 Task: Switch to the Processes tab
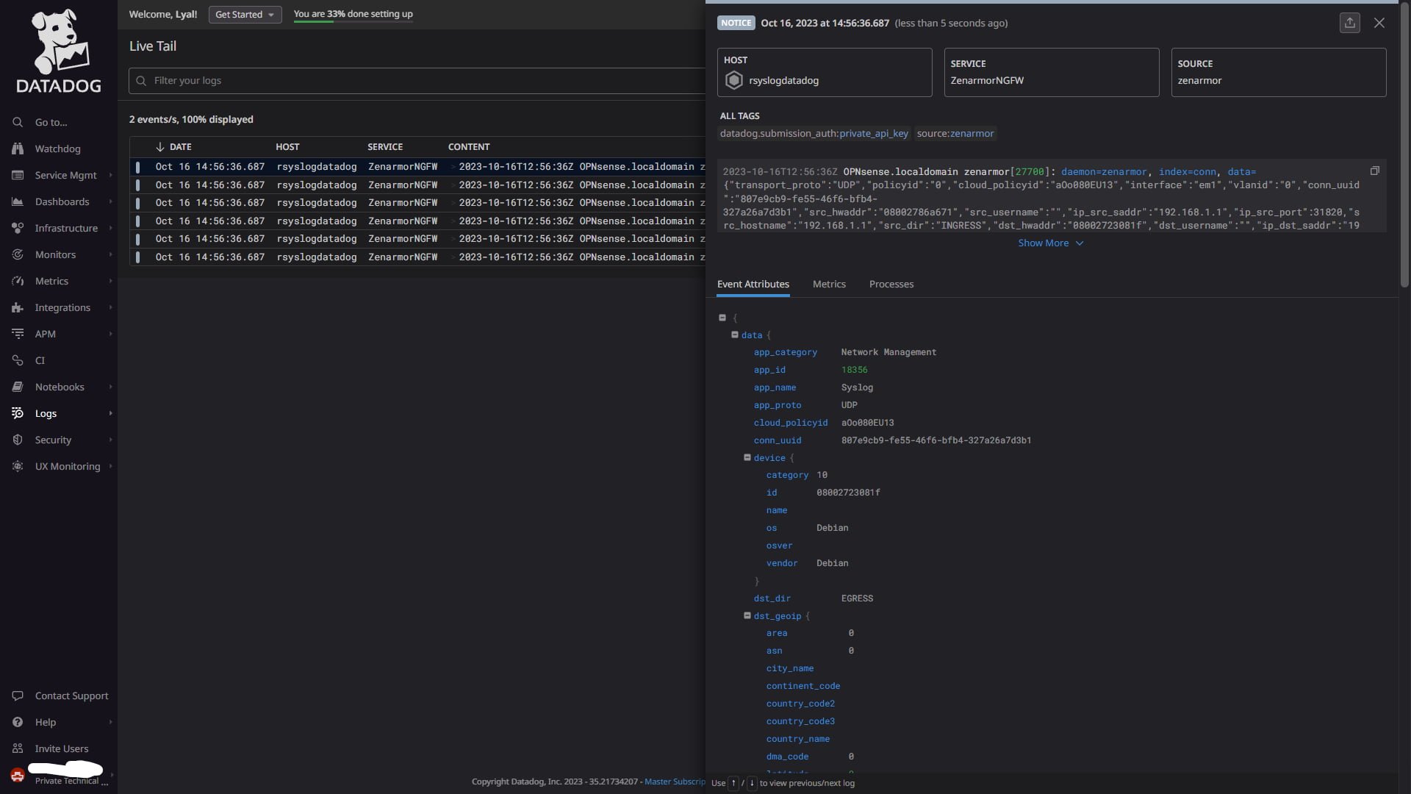[891, 284]
